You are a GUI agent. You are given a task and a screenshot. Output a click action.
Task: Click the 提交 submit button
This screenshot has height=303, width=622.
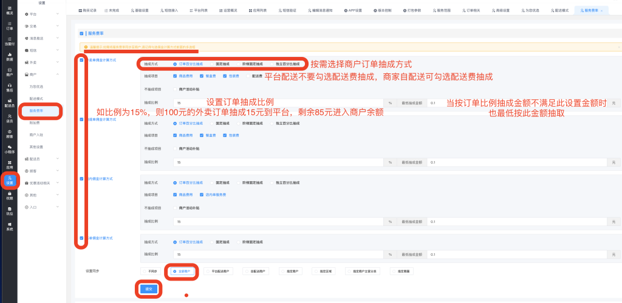149,289
